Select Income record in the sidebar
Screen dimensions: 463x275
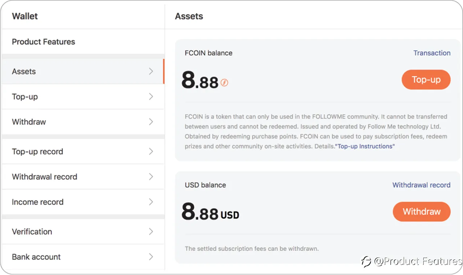(x=83, y=202)
